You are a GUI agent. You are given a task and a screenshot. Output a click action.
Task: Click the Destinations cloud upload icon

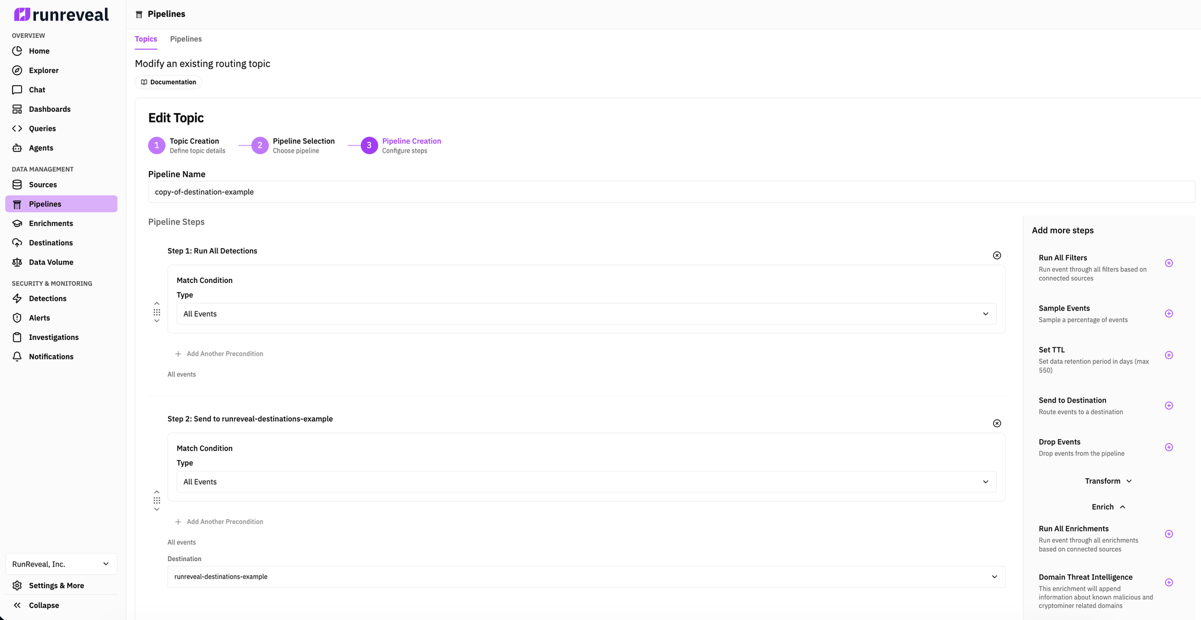17,243
